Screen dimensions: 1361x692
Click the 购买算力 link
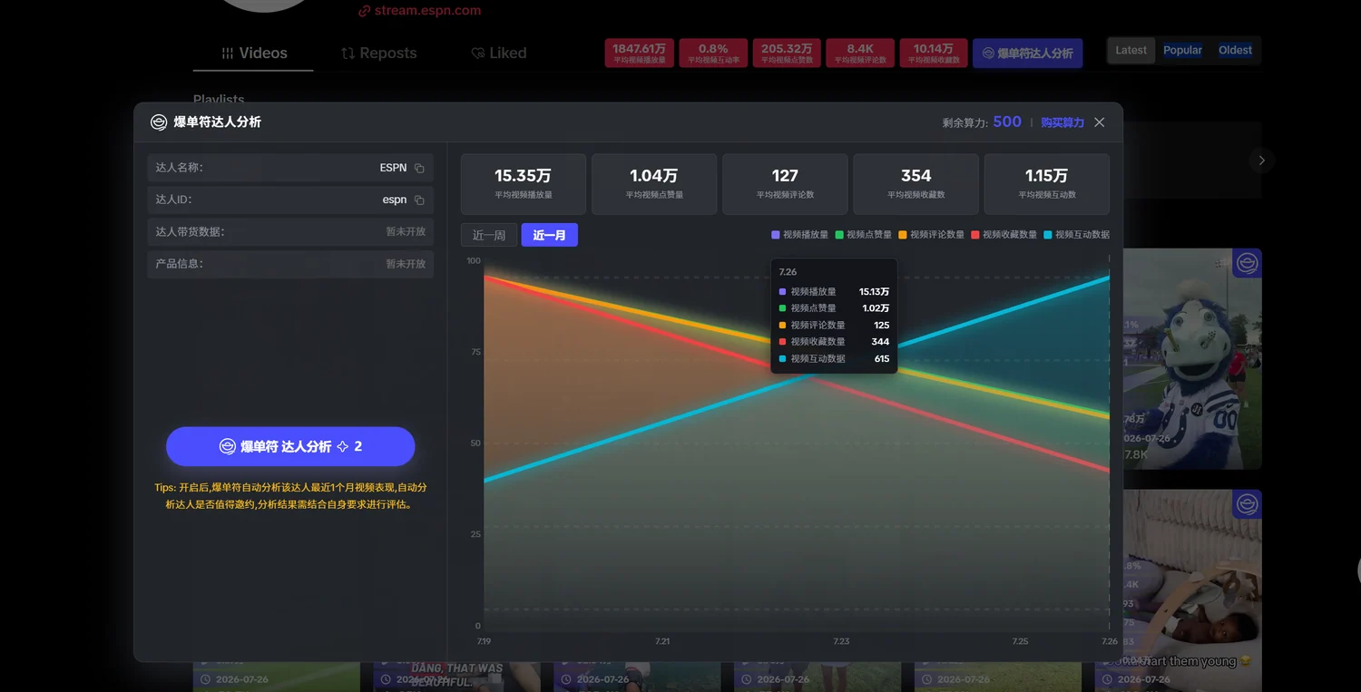point(1062,122)
